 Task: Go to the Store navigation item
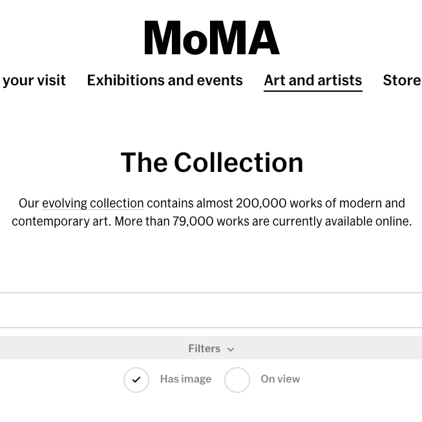pos(401,80)
